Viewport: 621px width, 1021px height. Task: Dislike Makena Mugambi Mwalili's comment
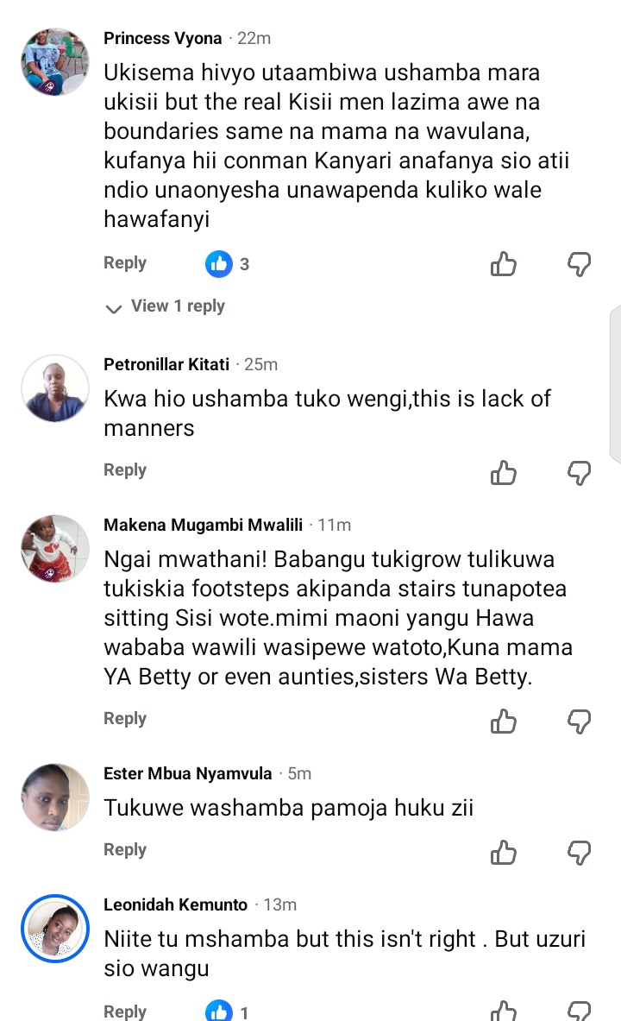pyautogui.click(x=579, y=720)
